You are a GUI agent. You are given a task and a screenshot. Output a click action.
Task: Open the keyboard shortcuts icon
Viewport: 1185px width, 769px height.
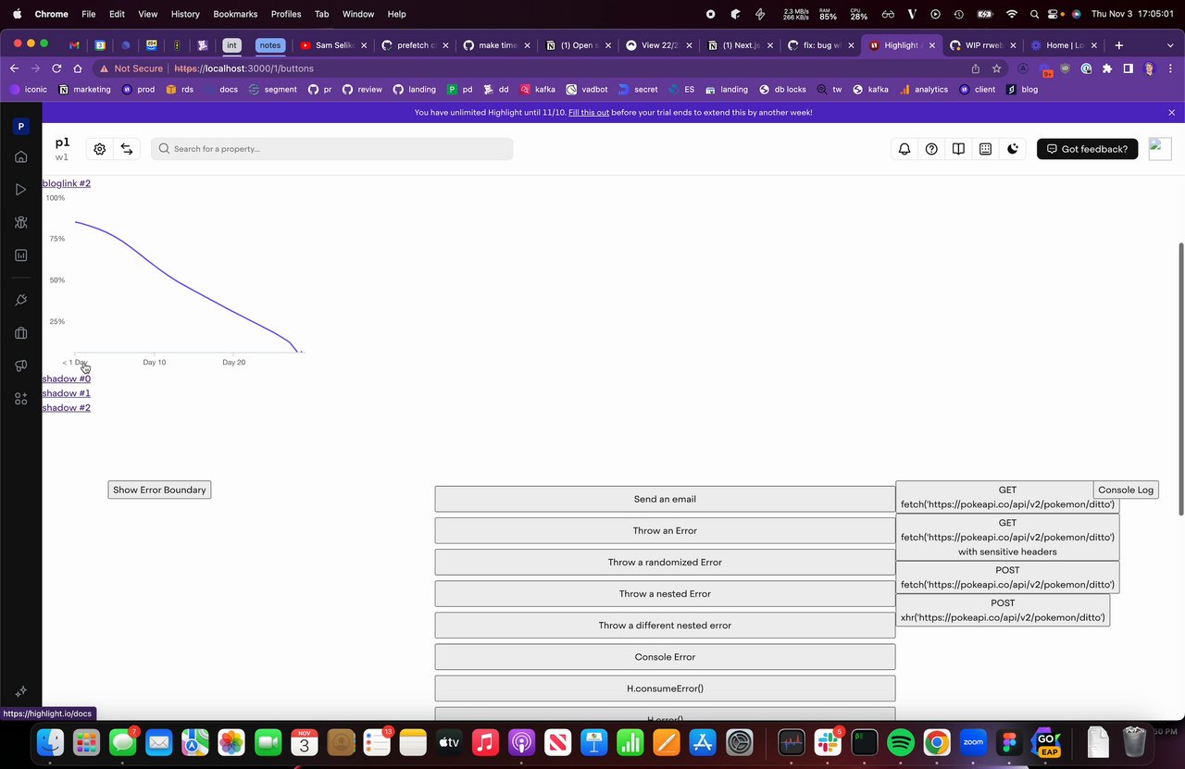pyautogui.click(x=986, y=149)
